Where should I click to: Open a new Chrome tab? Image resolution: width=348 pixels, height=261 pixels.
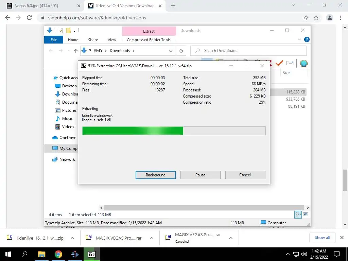tap(173, 6)
